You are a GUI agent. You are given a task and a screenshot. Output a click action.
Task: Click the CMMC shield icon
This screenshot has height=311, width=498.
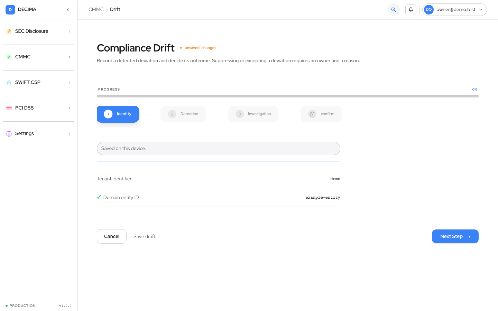9,57
